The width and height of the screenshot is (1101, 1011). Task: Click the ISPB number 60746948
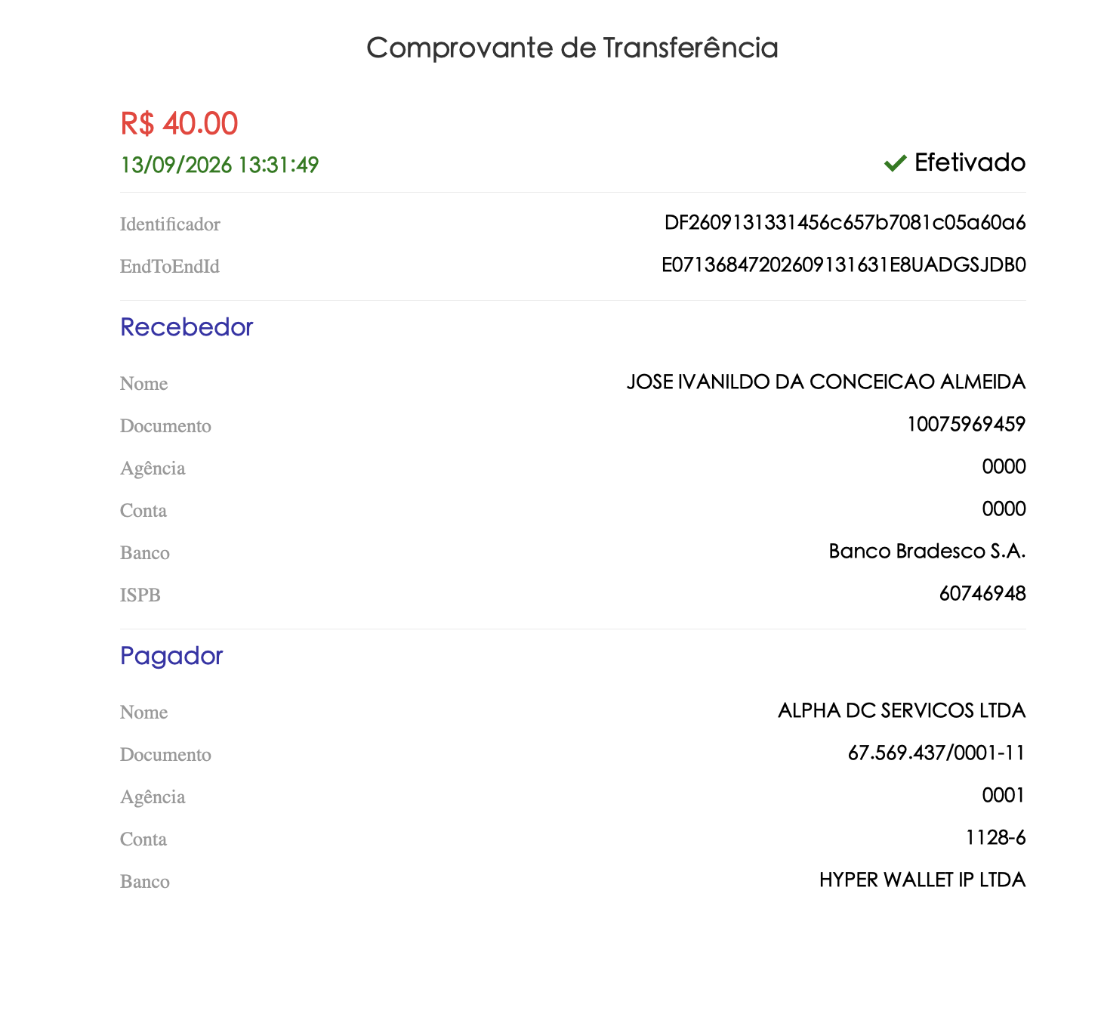coord(982,593)
